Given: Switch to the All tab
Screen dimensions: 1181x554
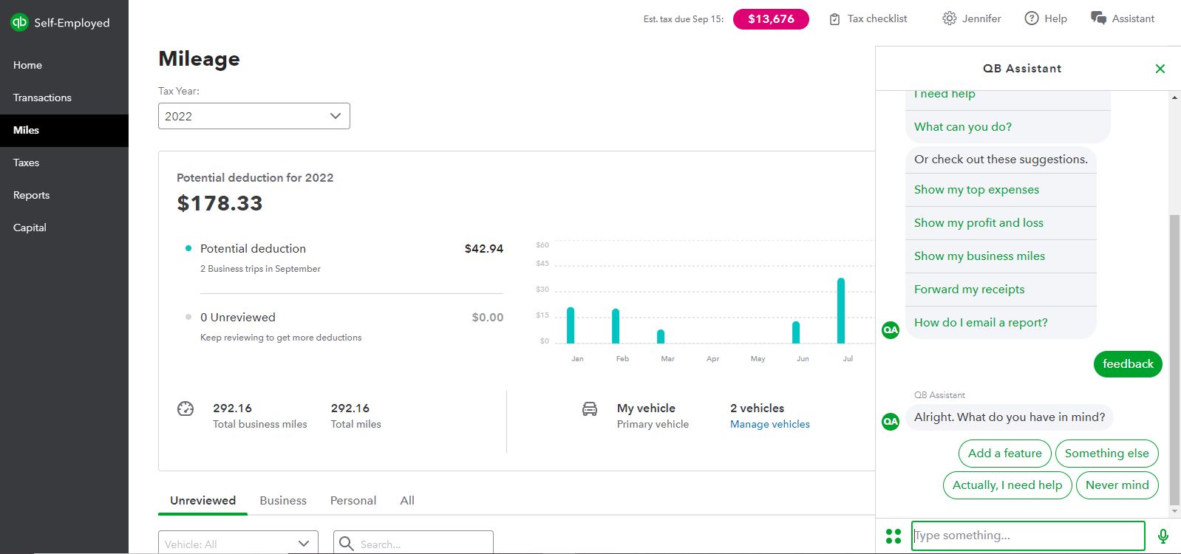Looking at the screenshot, I should 407,501.
